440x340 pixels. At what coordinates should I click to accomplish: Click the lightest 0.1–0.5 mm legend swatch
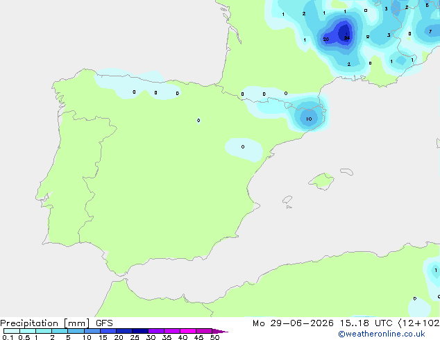click(x=12, y=331)
